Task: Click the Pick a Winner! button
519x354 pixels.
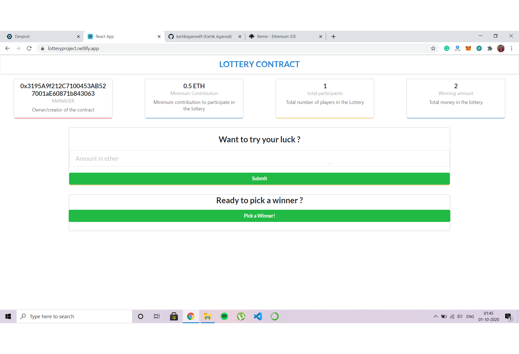Action: click(259, 216)
